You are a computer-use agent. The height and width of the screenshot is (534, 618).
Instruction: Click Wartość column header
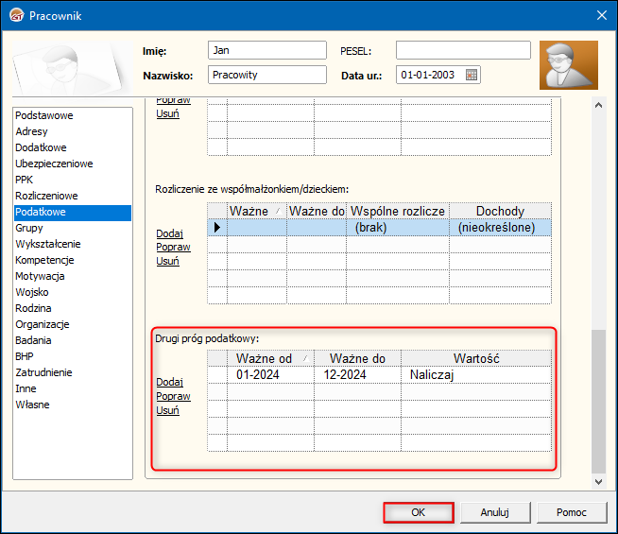[476, 358]
